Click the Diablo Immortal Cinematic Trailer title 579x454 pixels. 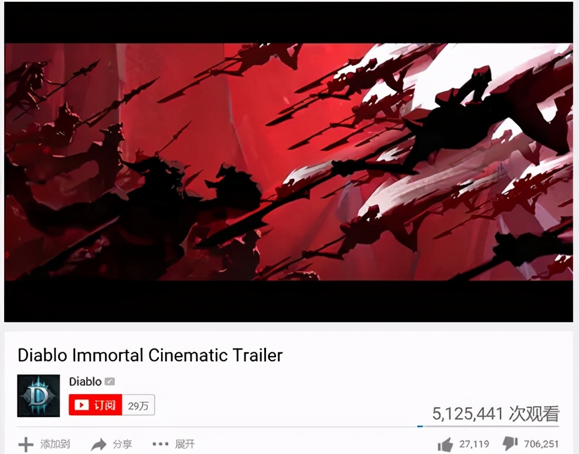[150, 355]
